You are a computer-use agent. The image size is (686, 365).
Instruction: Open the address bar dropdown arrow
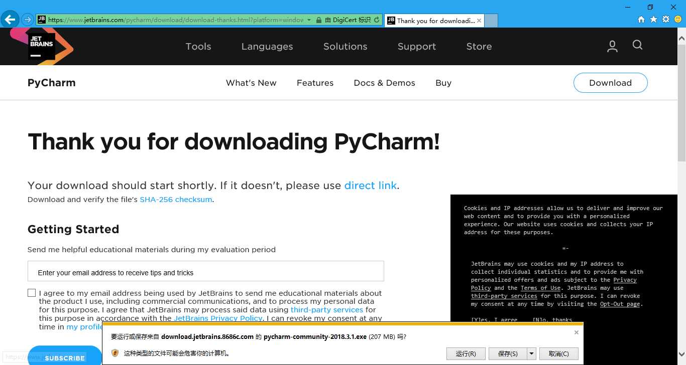pyautogui.click(x=309, y=20)
